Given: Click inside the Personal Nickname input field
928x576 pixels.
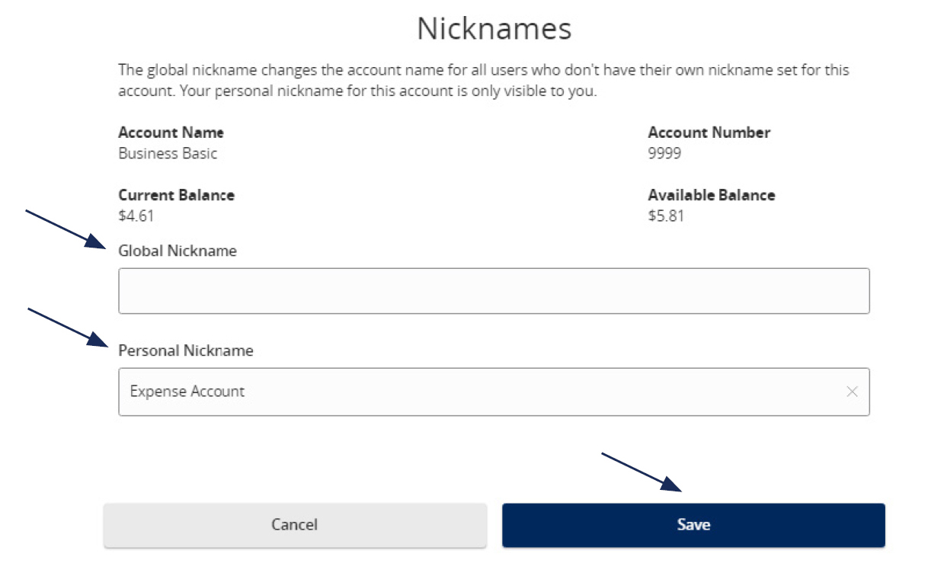Looking at the screenshot, I should 457,392.
